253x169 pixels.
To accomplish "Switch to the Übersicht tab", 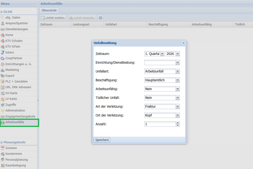I will [x=49, y=10].
